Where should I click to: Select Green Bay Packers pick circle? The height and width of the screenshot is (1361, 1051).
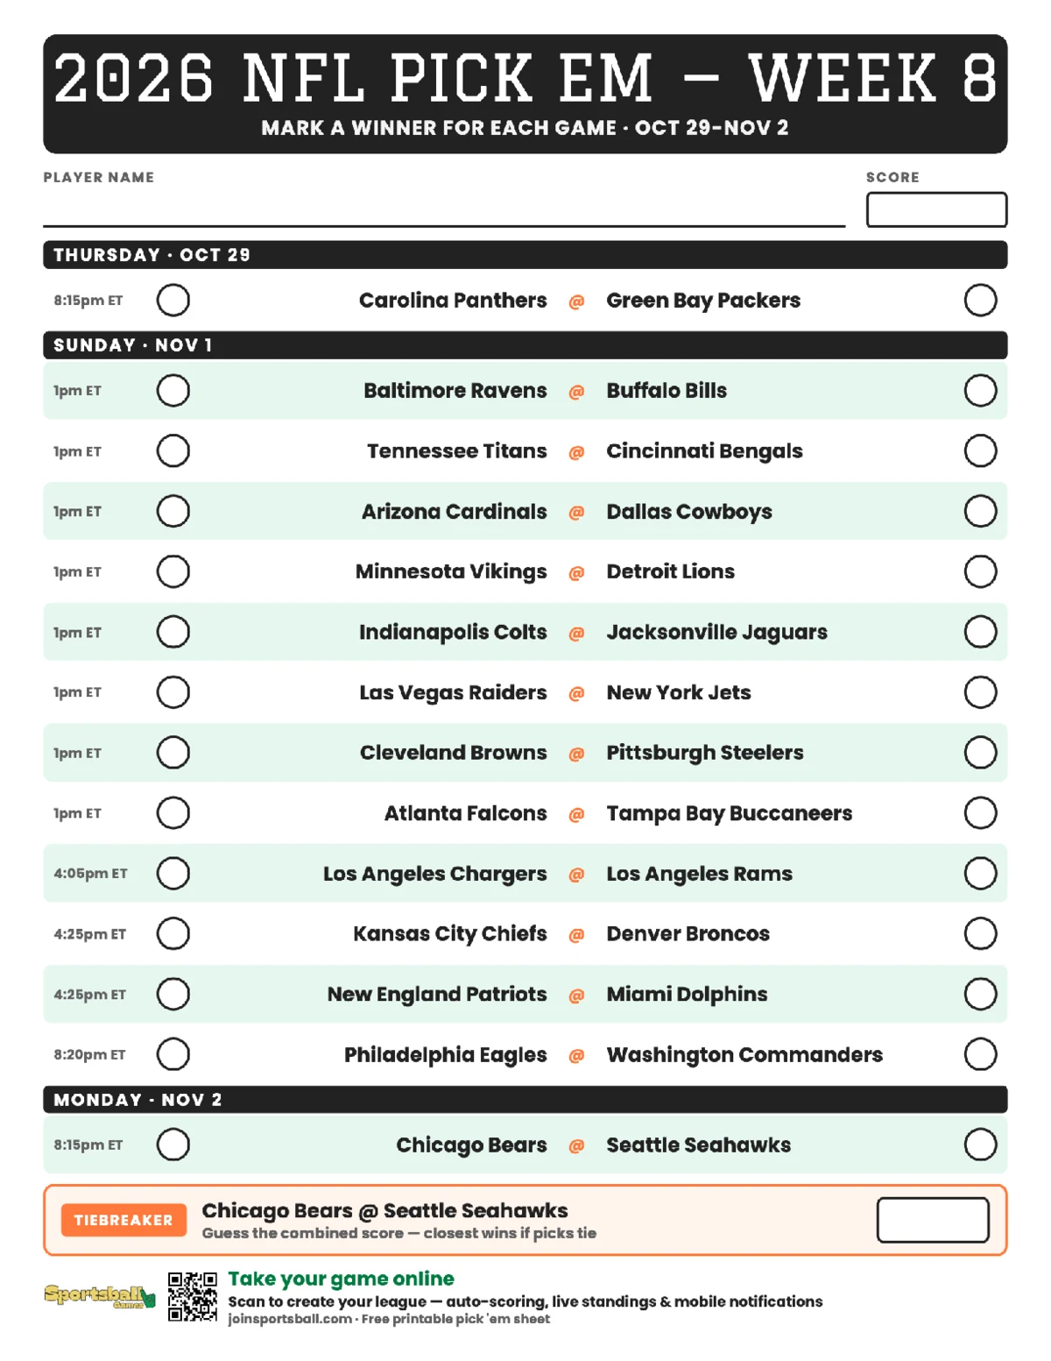pyautogui.click(x=980, y=300)
